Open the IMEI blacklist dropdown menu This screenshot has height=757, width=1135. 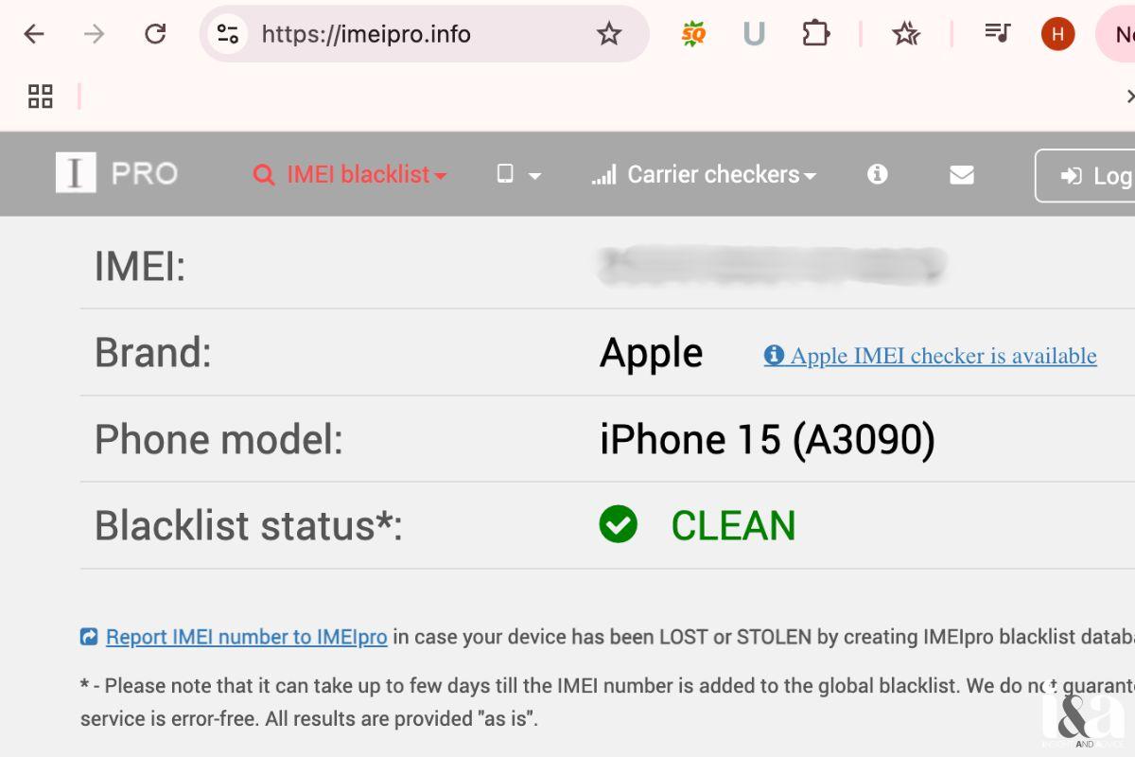[350, 174]
